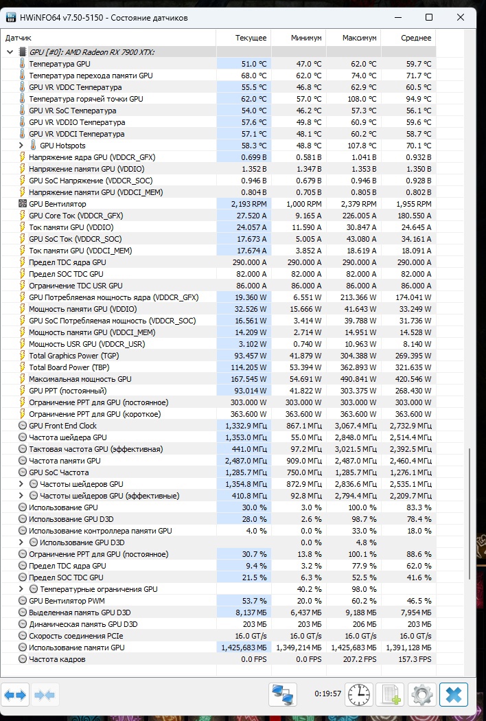Collapse the GPU [#0] AMD Radeon group
Viewport: 486px width, 721px height.
[x=10, y=52]
